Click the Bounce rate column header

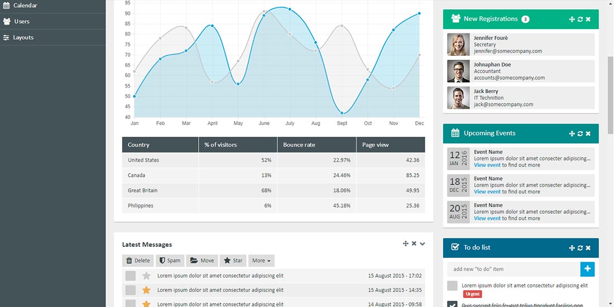[317, 145]
